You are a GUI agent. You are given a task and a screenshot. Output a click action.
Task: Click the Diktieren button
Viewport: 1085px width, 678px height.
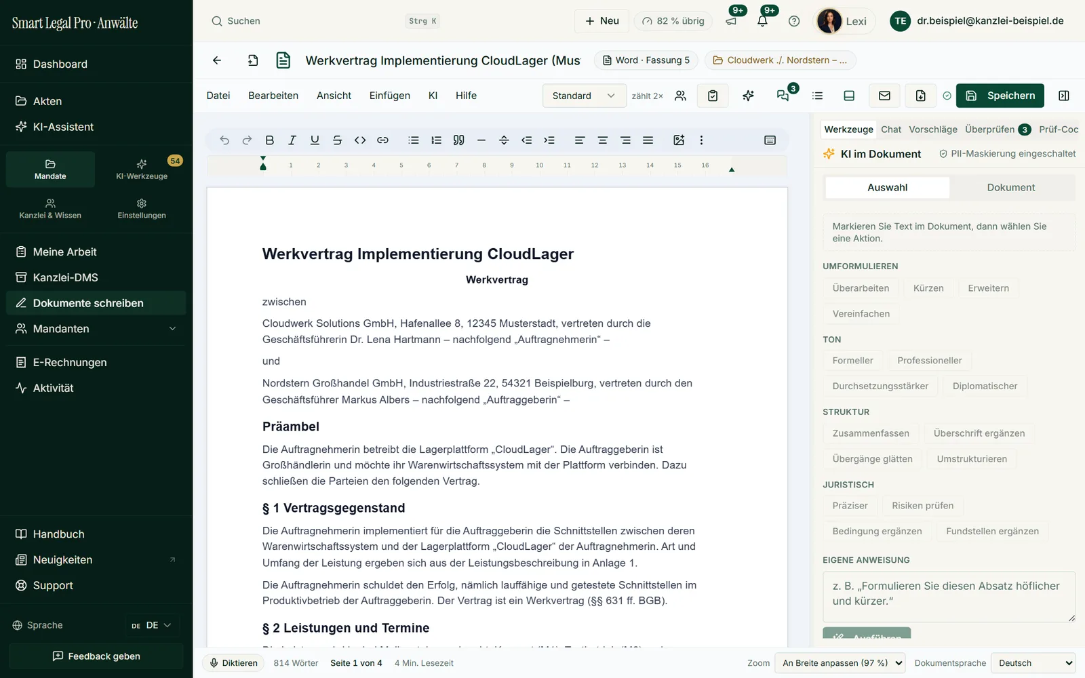pos(233,663)
